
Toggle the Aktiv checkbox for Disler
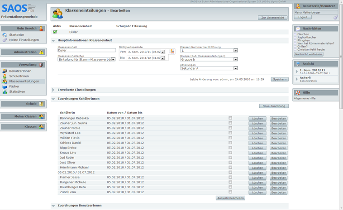coord(55,32)
